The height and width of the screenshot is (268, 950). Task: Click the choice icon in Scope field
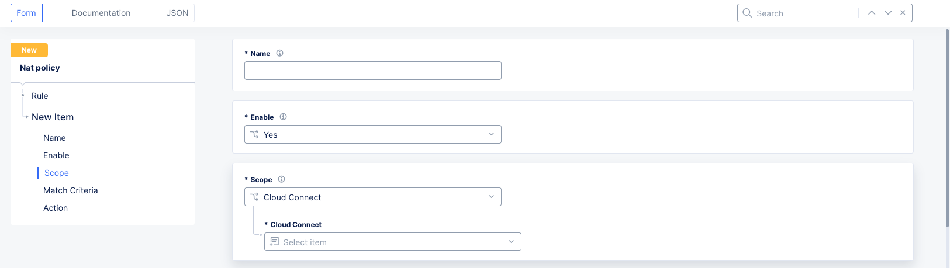pyautogui.click(x=254, y=197)
